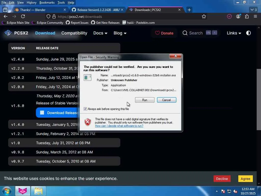261x196 pixels.
Task: Close the Blender tab
Action: pyautogui.click(x=64, y=10)
